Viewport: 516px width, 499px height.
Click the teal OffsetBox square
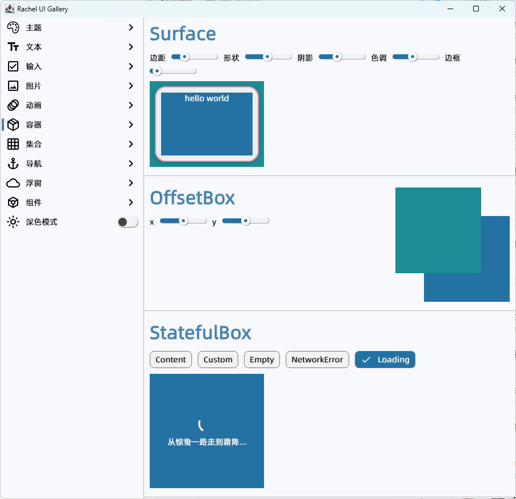click(438, 230)
